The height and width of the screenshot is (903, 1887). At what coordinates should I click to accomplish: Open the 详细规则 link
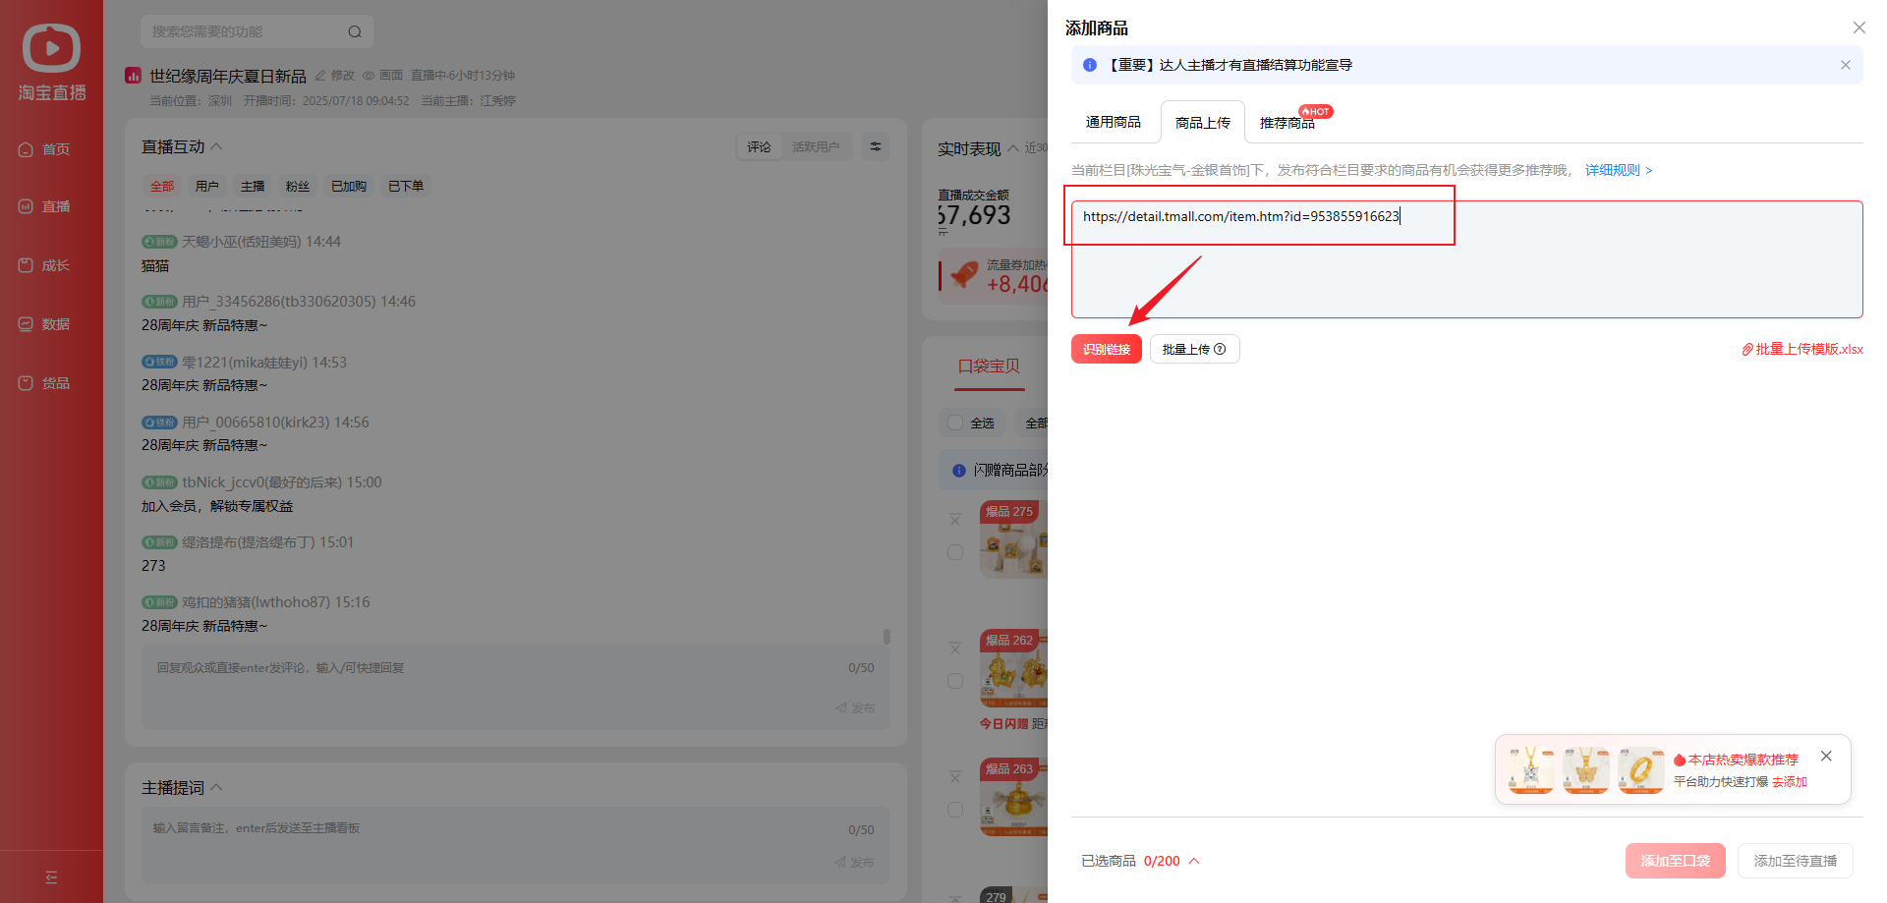click(x=1618, y=171)
